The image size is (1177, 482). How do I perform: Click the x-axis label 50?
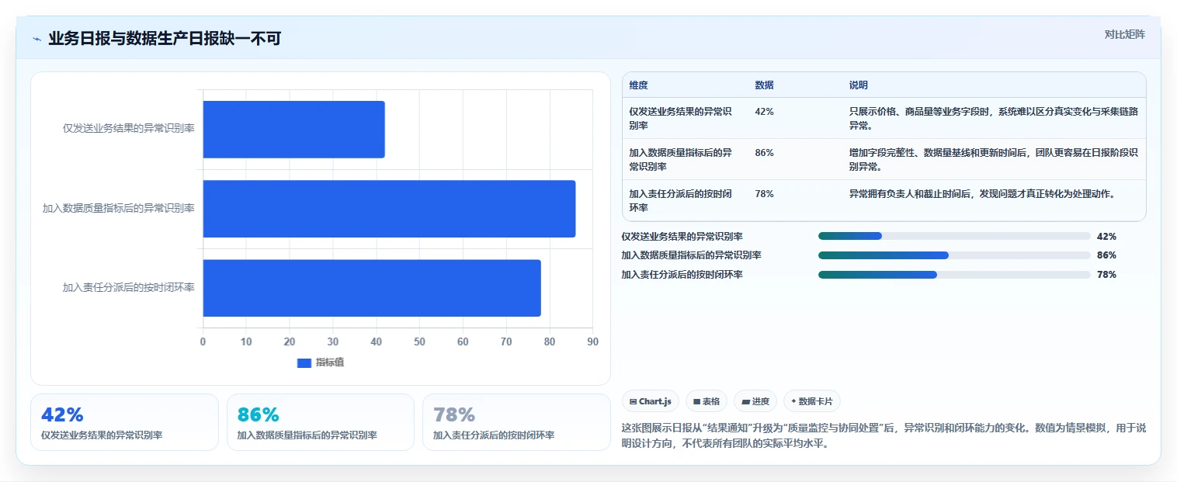(420, 342)
